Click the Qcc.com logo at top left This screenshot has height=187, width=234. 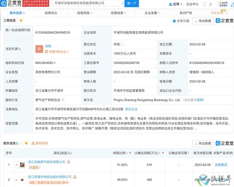coord(11,3)
